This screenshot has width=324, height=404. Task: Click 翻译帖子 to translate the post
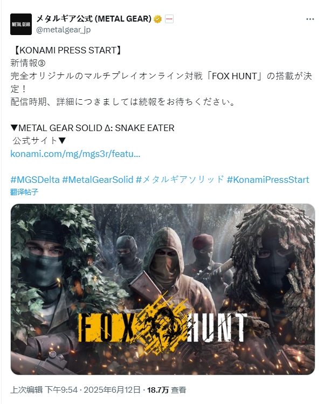coord(24,192)
